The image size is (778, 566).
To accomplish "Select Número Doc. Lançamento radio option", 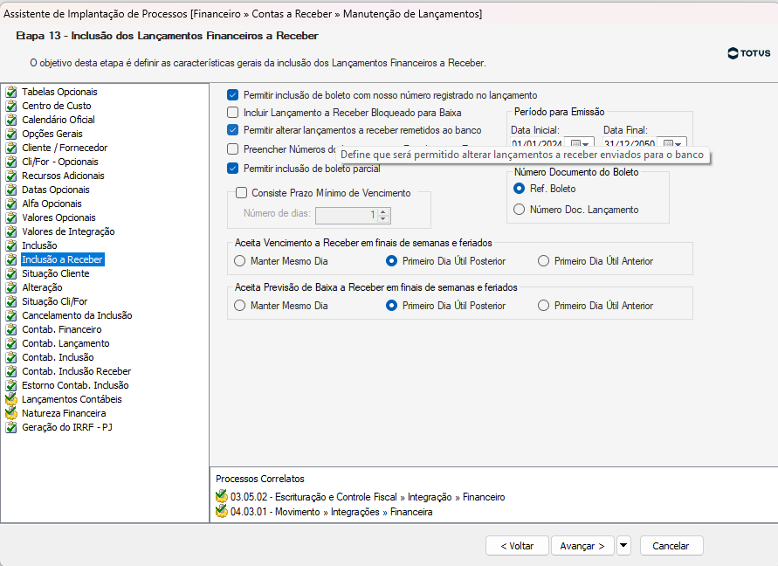I will [x=519, y=210].
